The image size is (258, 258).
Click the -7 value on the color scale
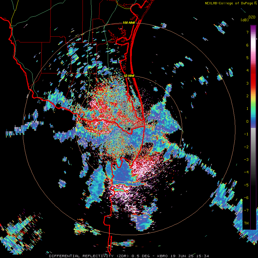(x=246, y=210)
